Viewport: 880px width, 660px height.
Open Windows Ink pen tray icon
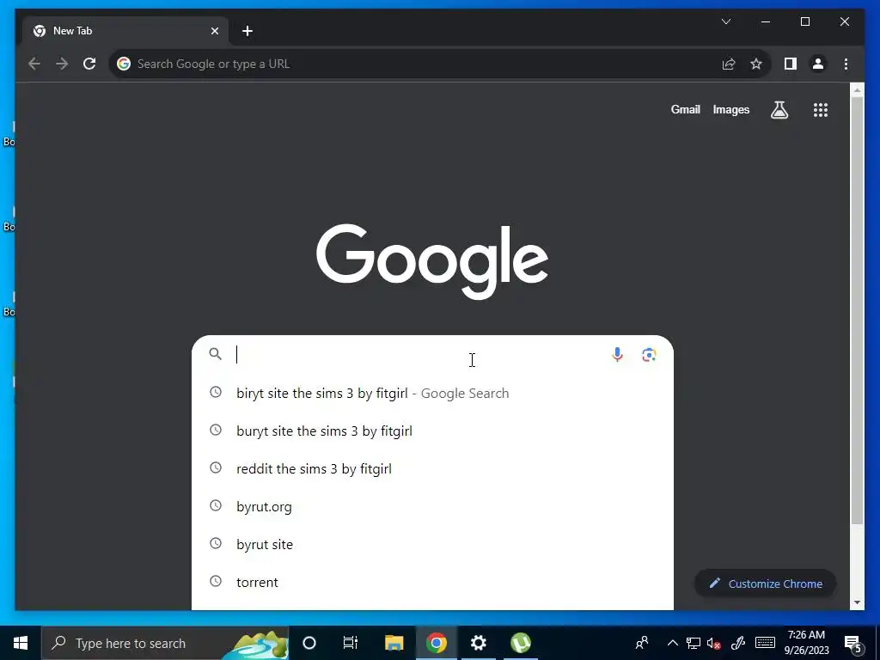(x=738, y=643)
